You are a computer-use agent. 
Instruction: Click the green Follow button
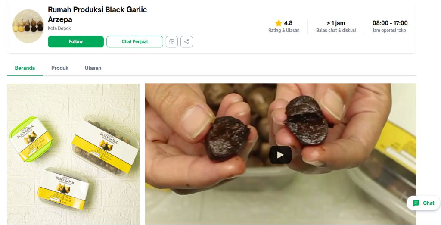(76, 41)
